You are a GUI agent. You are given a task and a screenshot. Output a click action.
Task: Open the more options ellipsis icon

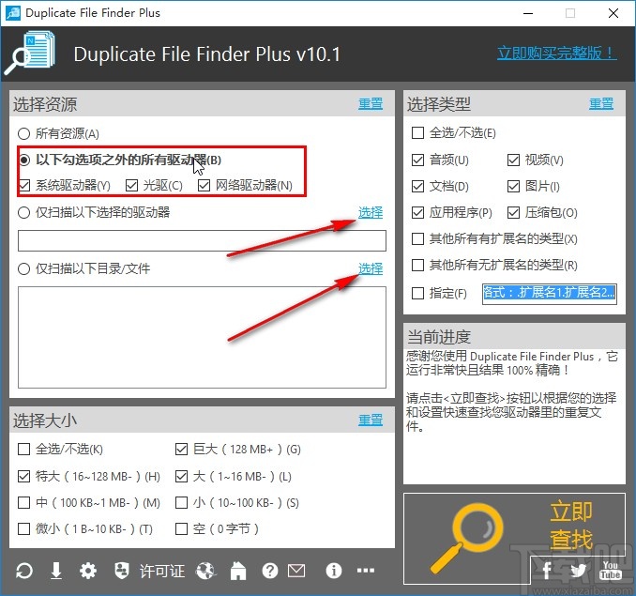point(366,571)
